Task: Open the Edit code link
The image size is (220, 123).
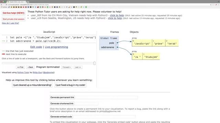Action: coord(36,47)
